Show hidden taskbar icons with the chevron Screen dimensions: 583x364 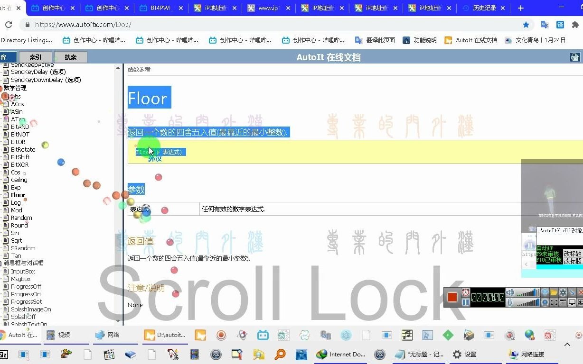[x=567, y=345]
